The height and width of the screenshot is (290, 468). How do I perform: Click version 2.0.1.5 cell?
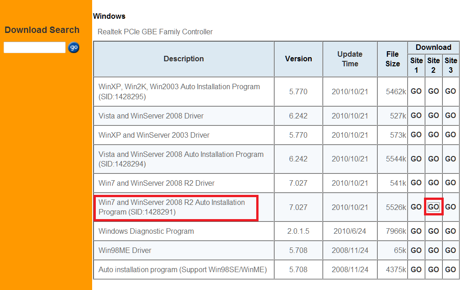tap(298, 231)
